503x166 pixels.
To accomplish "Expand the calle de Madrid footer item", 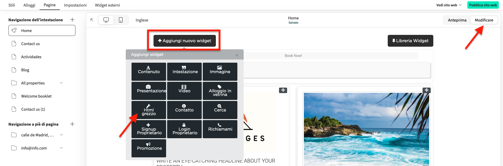I will (x=61, y=135).
